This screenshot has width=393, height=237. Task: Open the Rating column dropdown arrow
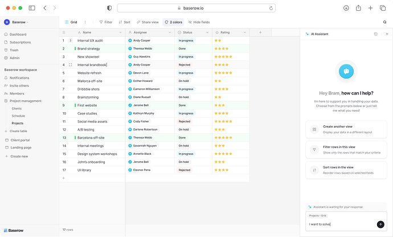pos(245,33)
